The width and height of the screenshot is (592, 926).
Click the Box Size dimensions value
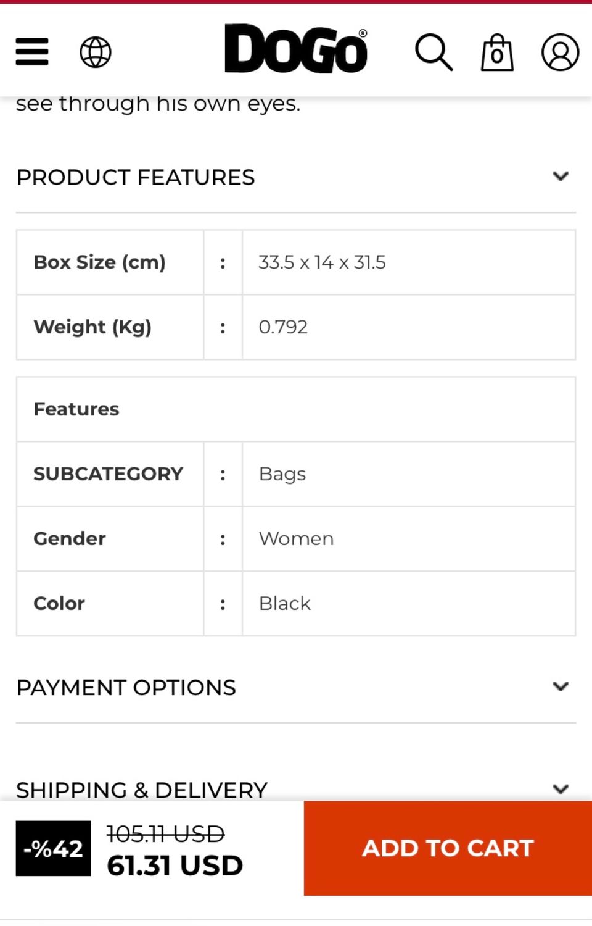tap(322, 262)
